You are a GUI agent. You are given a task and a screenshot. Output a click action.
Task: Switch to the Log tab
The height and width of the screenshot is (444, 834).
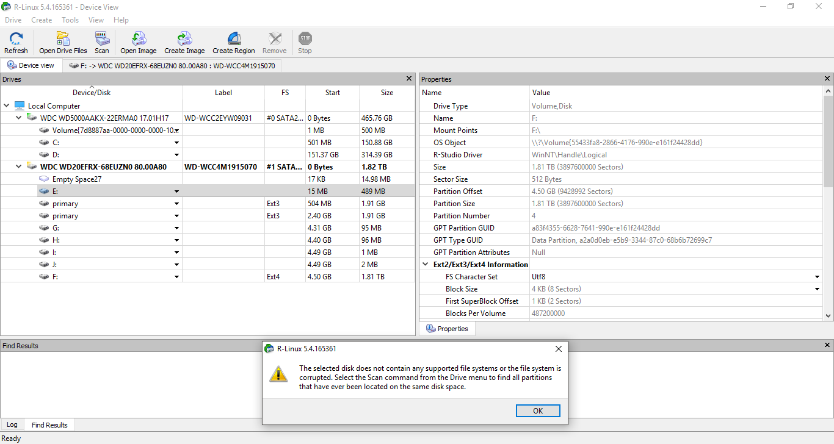click(12, 424)
